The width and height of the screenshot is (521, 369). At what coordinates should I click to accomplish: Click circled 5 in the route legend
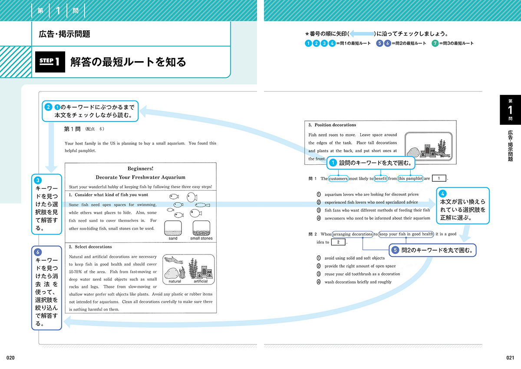[380, 43]
